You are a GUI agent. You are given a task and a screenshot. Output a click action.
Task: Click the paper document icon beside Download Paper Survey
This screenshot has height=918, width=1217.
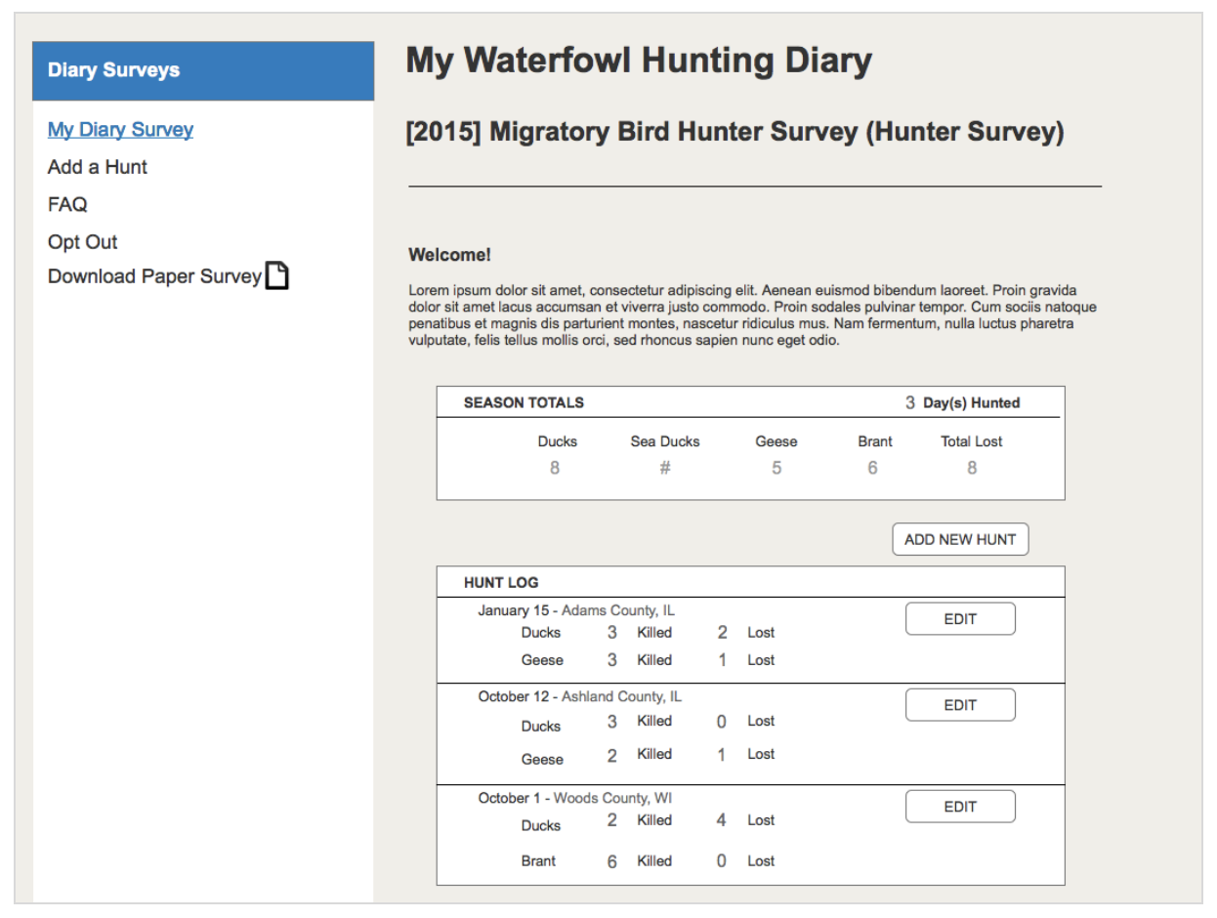278,276
